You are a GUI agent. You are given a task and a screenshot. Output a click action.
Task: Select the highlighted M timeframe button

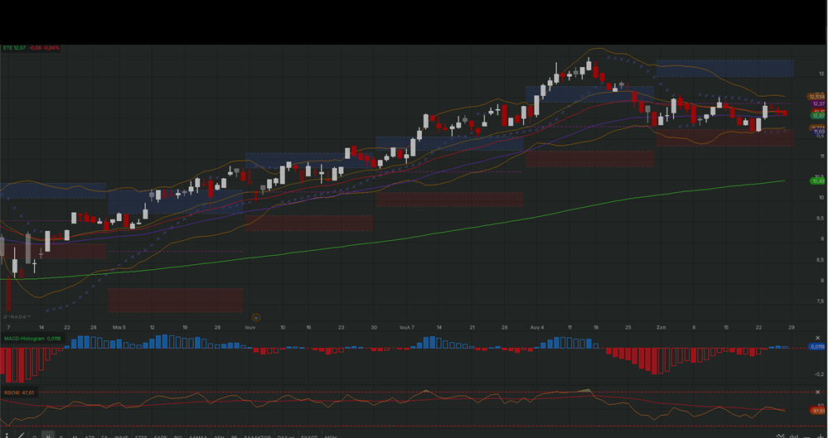click(x=47, y=436)
